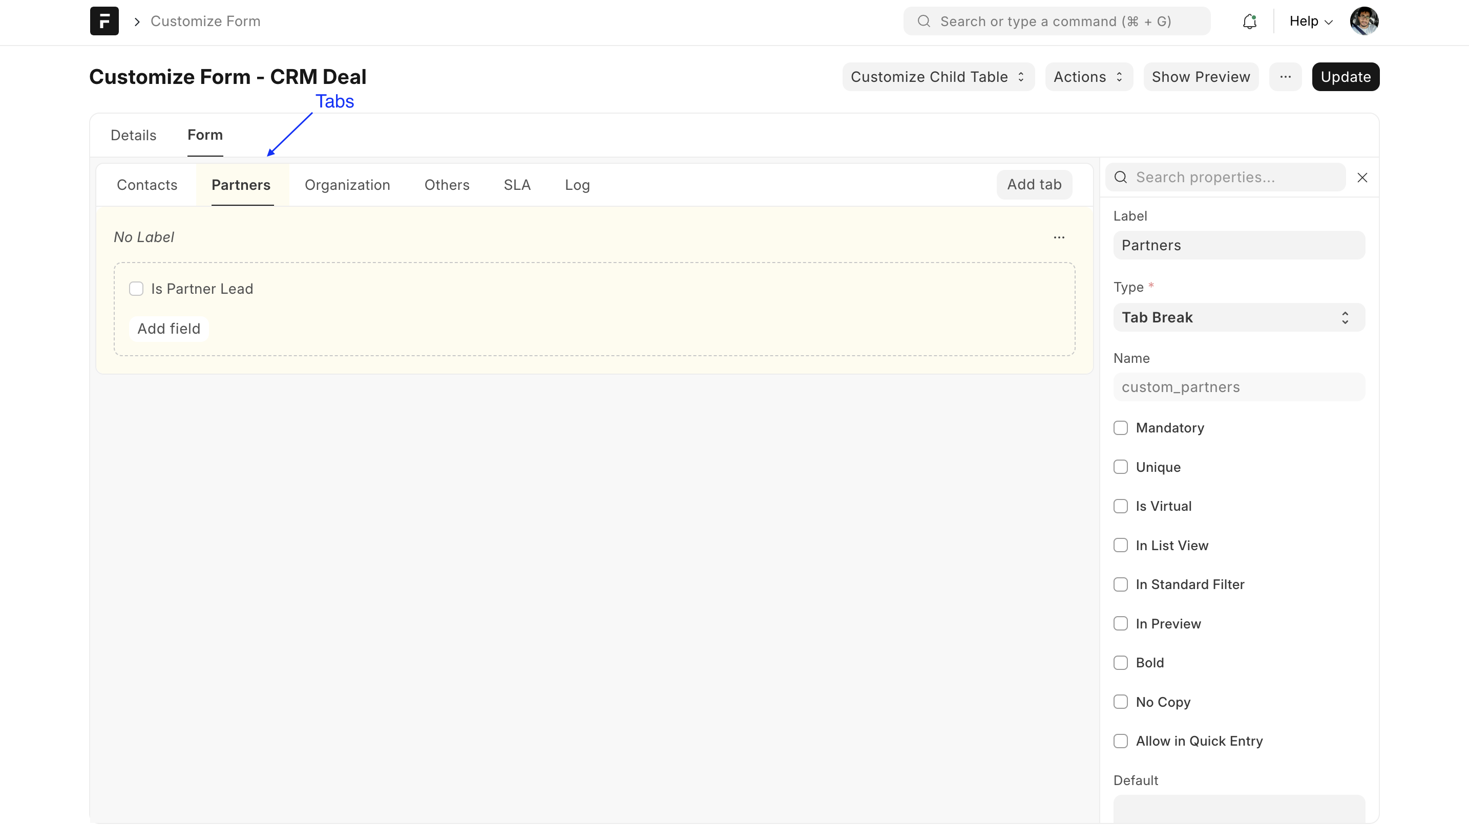Click the search icon in the command bar
Screen dimensions: 1469x826
pos(924,21)
